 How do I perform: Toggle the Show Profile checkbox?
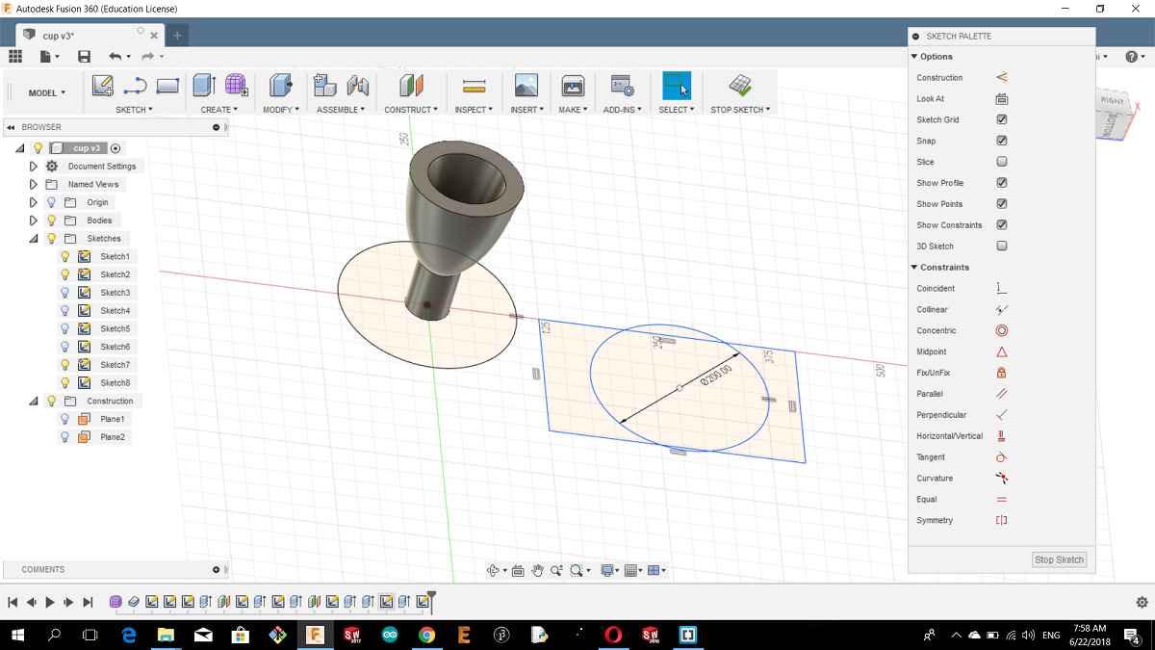click(x=1002, y=183)
